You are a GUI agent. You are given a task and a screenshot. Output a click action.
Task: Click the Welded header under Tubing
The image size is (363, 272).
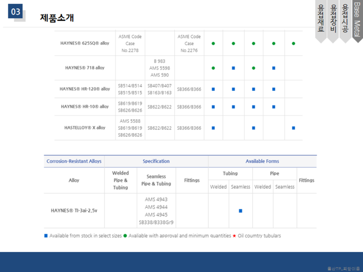point(218,187)
